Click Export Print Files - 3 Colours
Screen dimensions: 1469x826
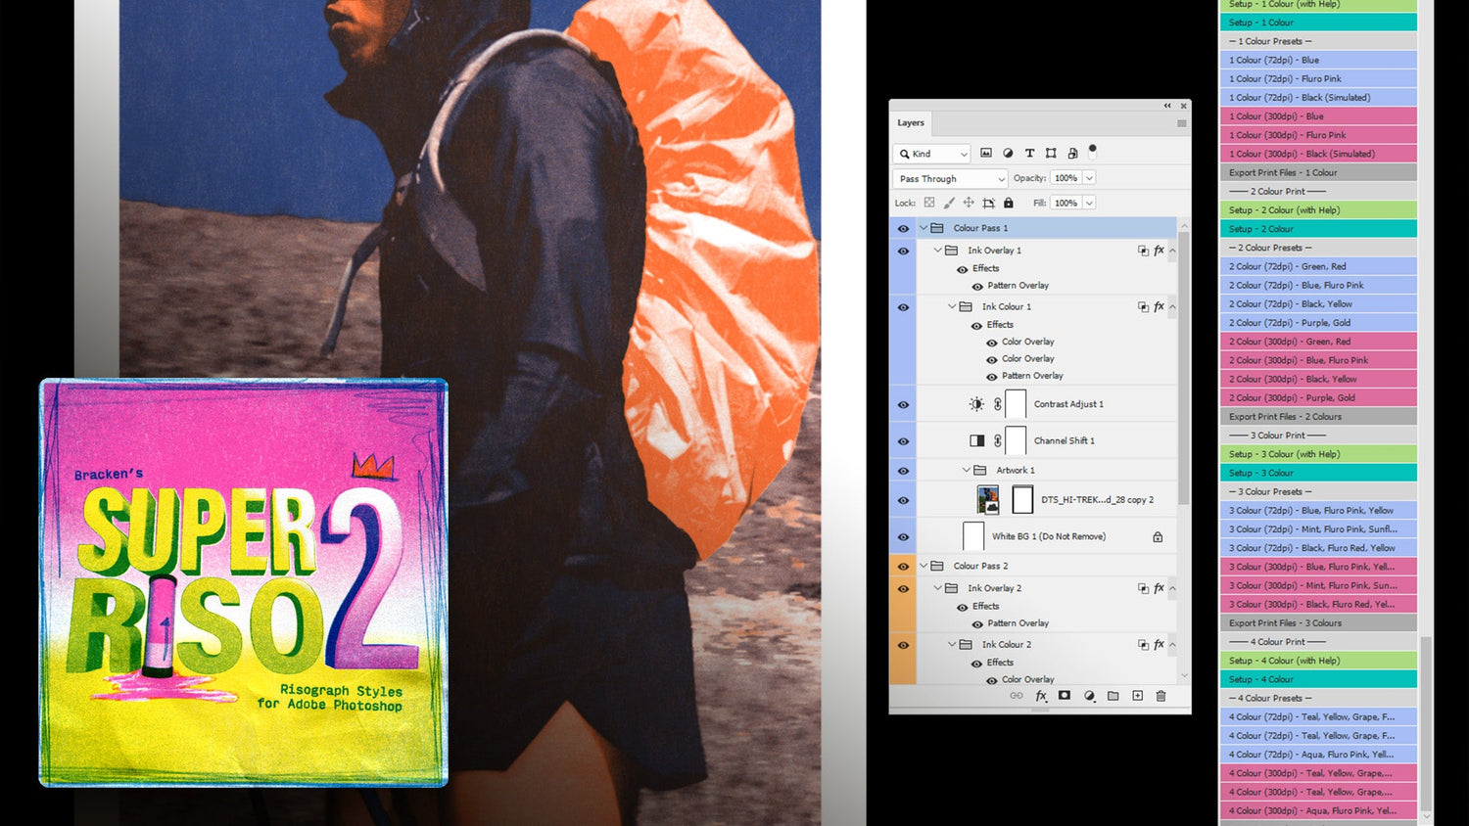[1318, 623]
